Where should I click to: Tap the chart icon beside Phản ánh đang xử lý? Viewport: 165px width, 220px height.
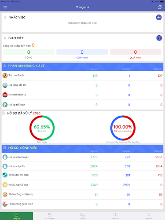pyautogui.click(x=5, y=66)
